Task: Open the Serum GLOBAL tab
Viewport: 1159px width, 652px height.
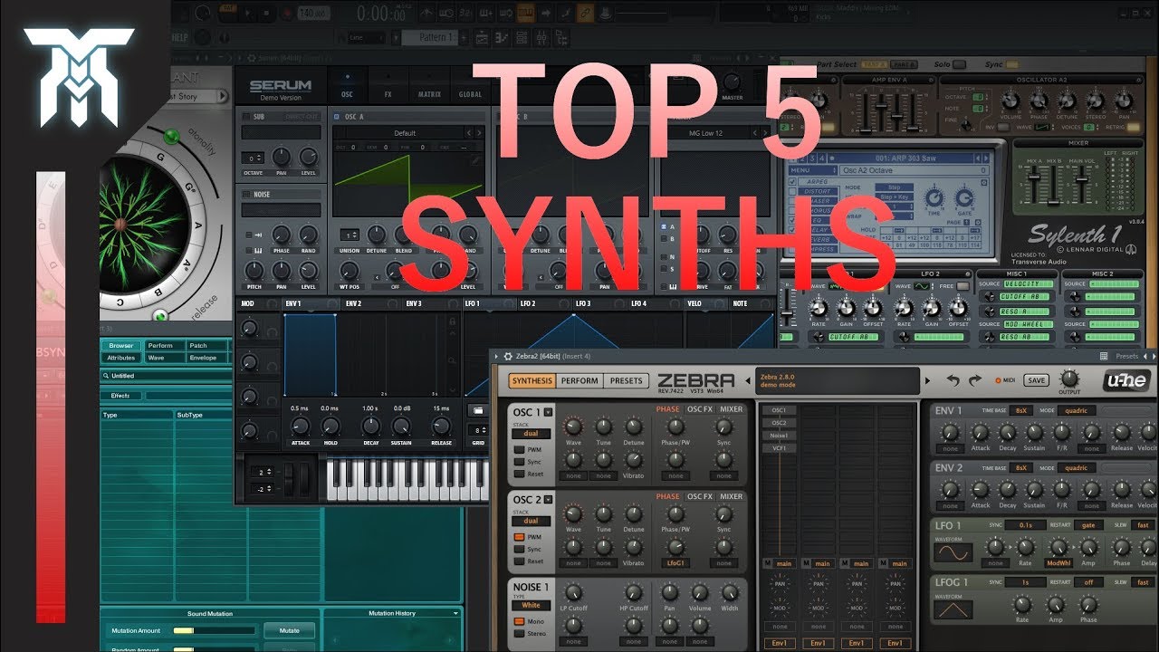Action: [470, 87]
